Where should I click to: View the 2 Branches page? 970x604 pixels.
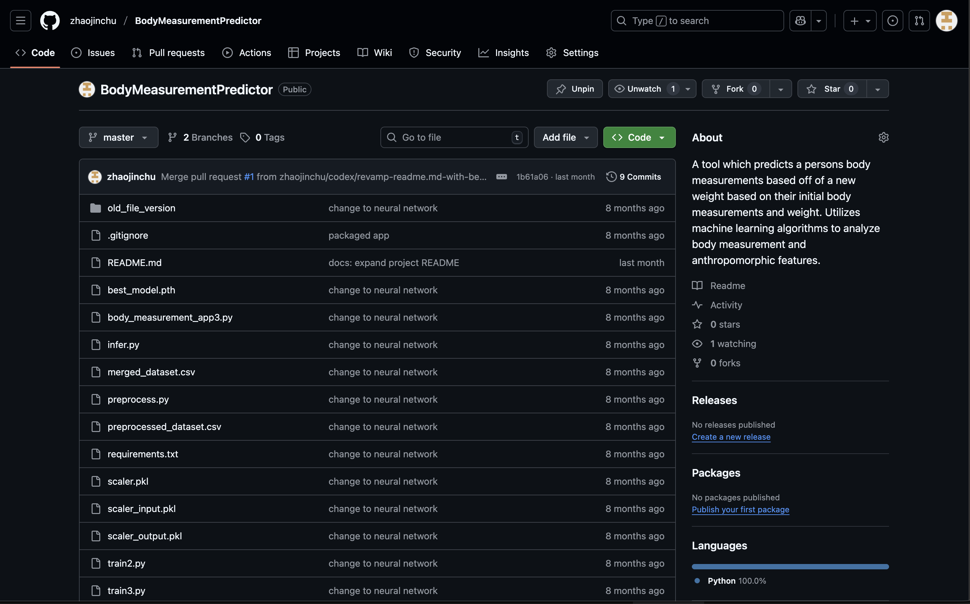pyautogui.click(x=201, y=137)
